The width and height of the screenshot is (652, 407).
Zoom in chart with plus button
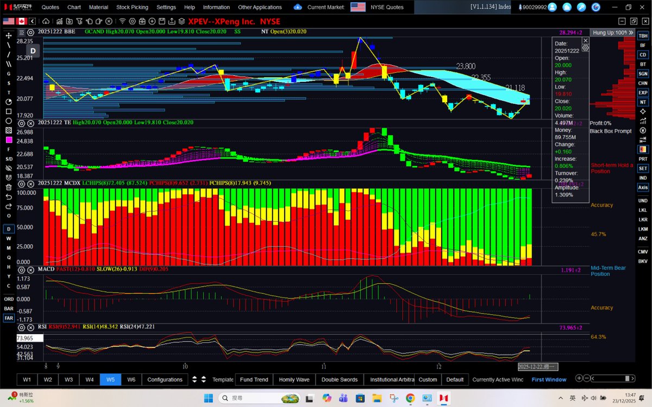tap(579, 379)
